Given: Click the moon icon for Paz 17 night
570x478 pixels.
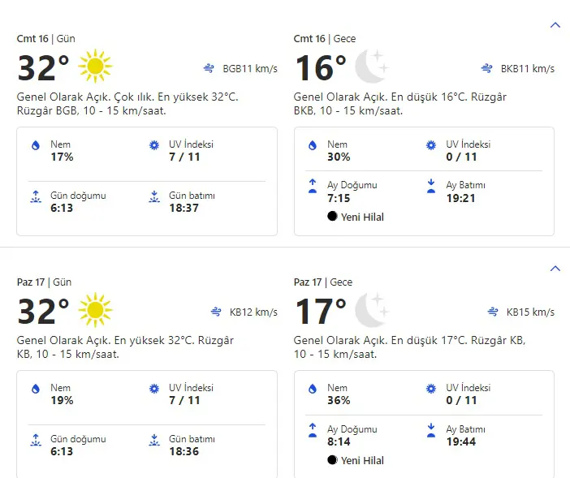Looking at the screenshot, I should (x=372, y=311).
